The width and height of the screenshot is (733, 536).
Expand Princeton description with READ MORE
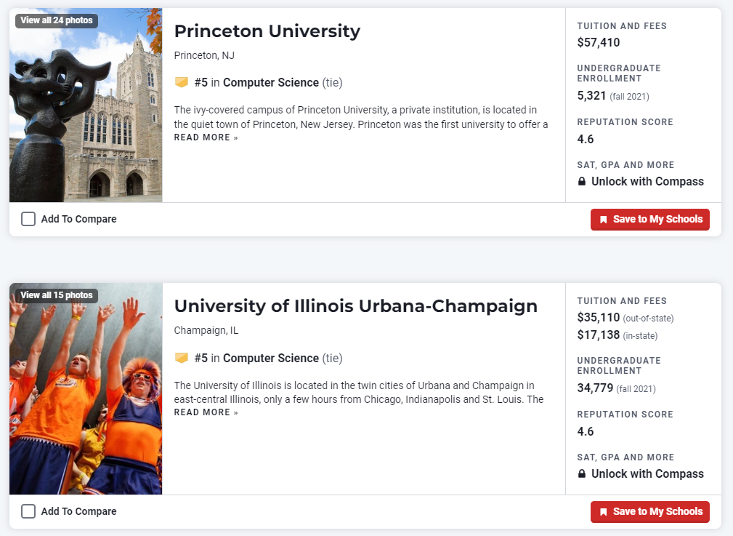tap(206, 137)
